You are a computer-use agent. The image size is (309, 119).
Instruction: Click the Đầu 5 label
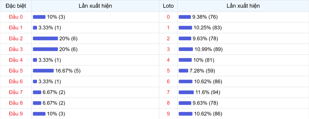16,71
